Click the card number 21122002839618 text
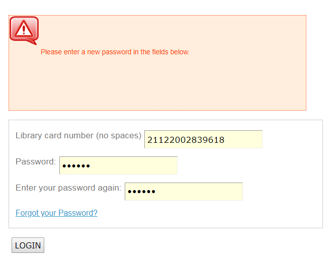Image resolution: width=333 pixels, height=264 pixels. pyautogui.click(x=186, y=140)
